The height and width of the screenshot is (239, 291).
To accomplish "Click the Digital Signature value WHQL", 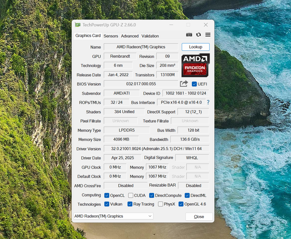I will [x=192, y=158].
